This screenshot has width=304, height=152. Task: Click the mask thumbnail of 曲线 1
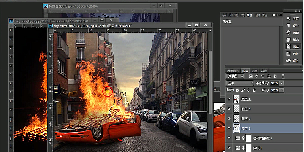249,148
